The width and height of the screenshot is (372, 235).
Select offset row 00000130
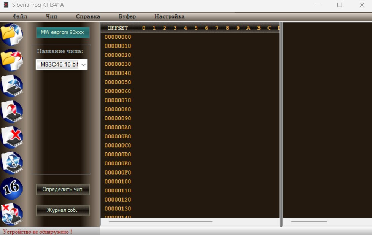click(118, 208)
